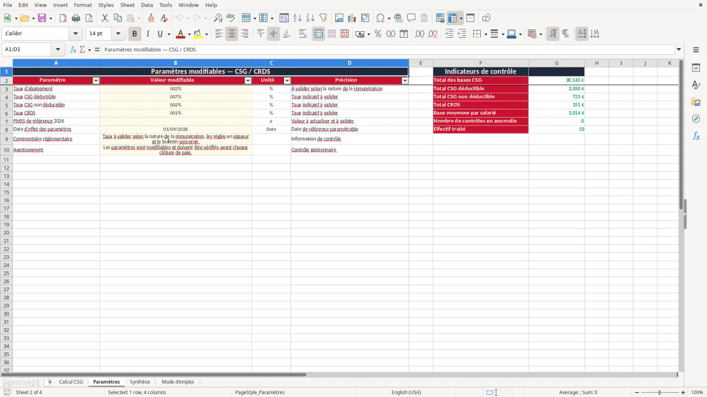Switch to Mode d'emploi sheet tab
Screen dimensions: 707x397
178,382
